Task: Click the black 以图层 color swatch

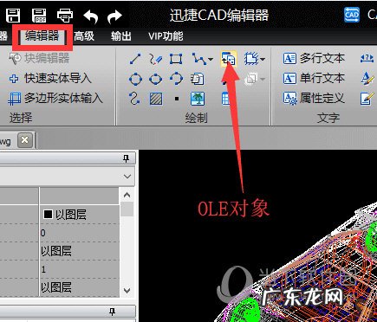Action: 48,215
